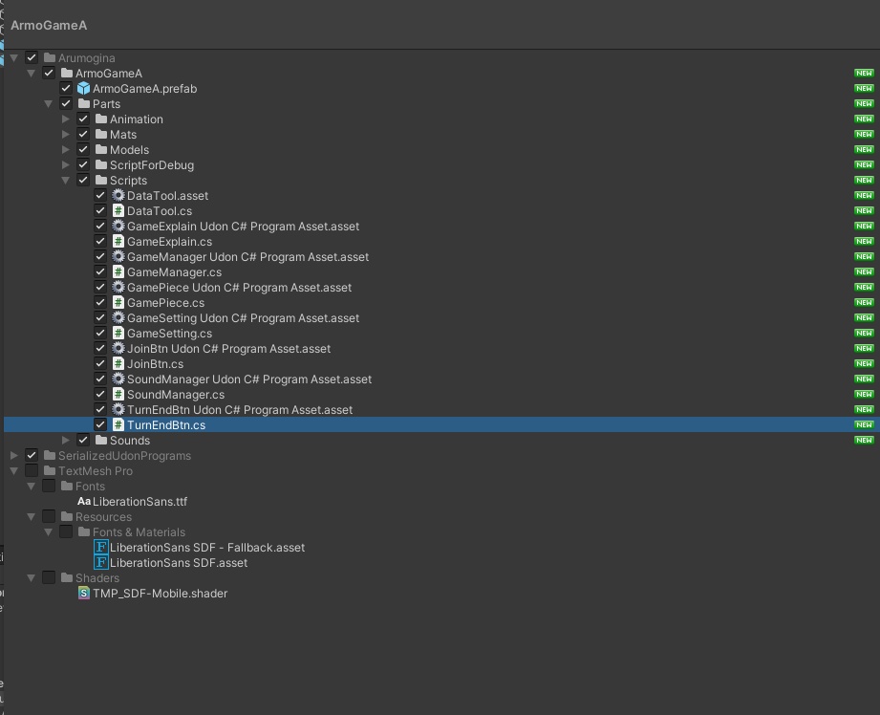Collapse the Arumogina folder
Viewport: 880px width, 715px height.
click(x=14, y=58)
